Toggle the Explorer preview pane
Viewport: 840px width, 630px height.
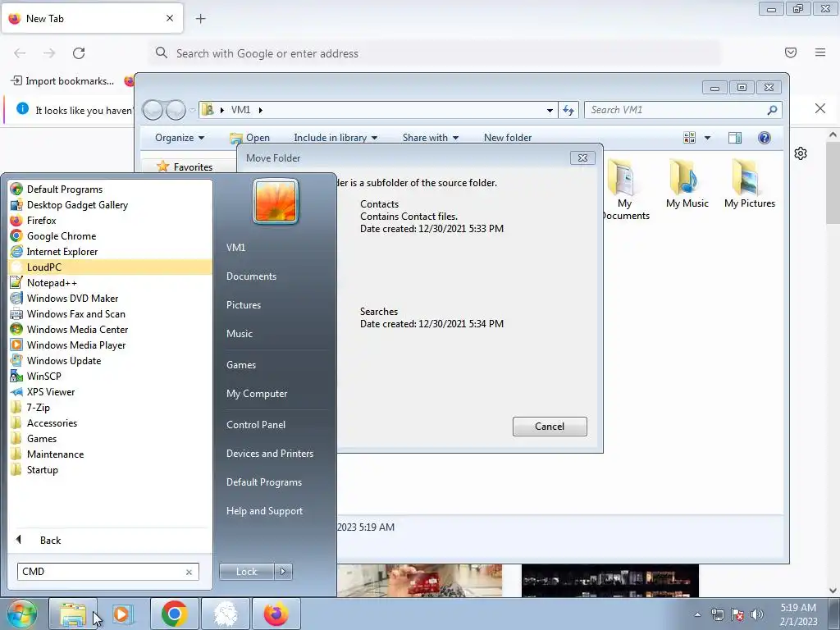pyautogui.click(x=735, y=138)
